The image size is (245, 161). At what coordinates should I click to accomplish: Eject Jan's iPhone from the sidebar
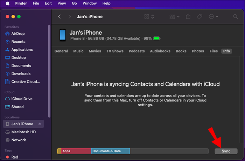click(x=40, y=124)
